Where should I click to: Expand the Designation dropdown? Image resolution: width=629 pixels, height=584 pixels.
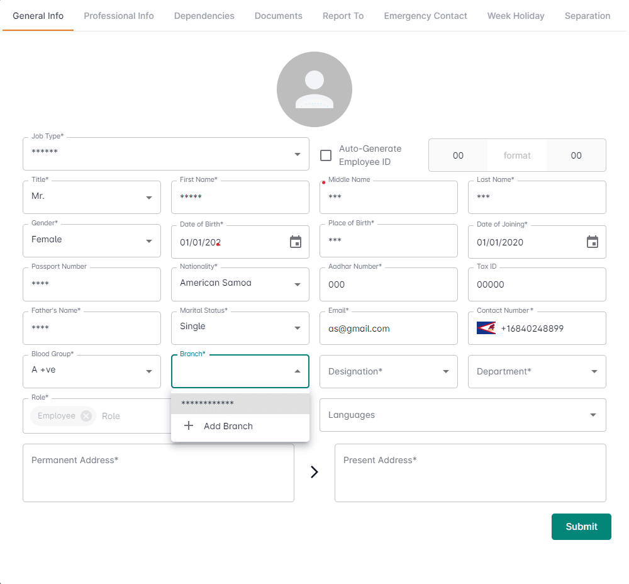pos(446,371)
